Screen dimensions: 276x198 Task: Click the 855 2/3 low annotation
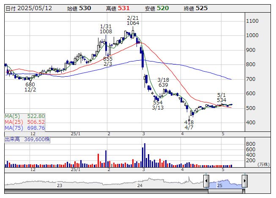108,62
